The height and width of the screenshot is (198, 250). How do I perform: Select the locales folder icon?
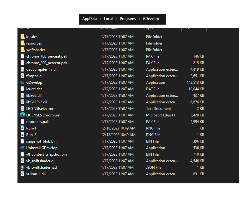[22, 36]
